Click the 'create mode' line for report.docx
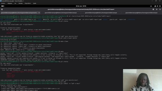Viewport: 162px width, 91px height. point(19,90)
